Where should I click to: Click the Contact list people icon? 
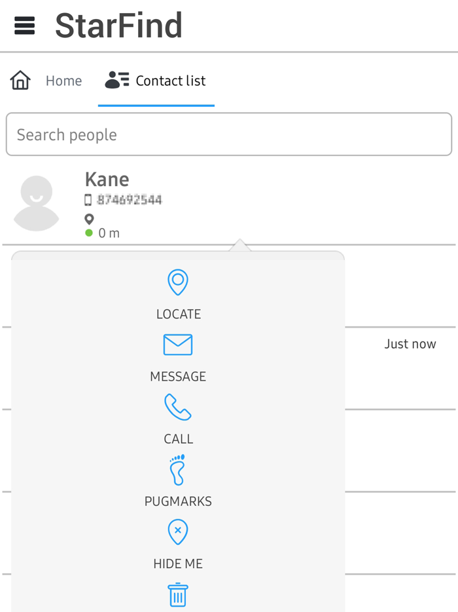(x=117, y=81)
